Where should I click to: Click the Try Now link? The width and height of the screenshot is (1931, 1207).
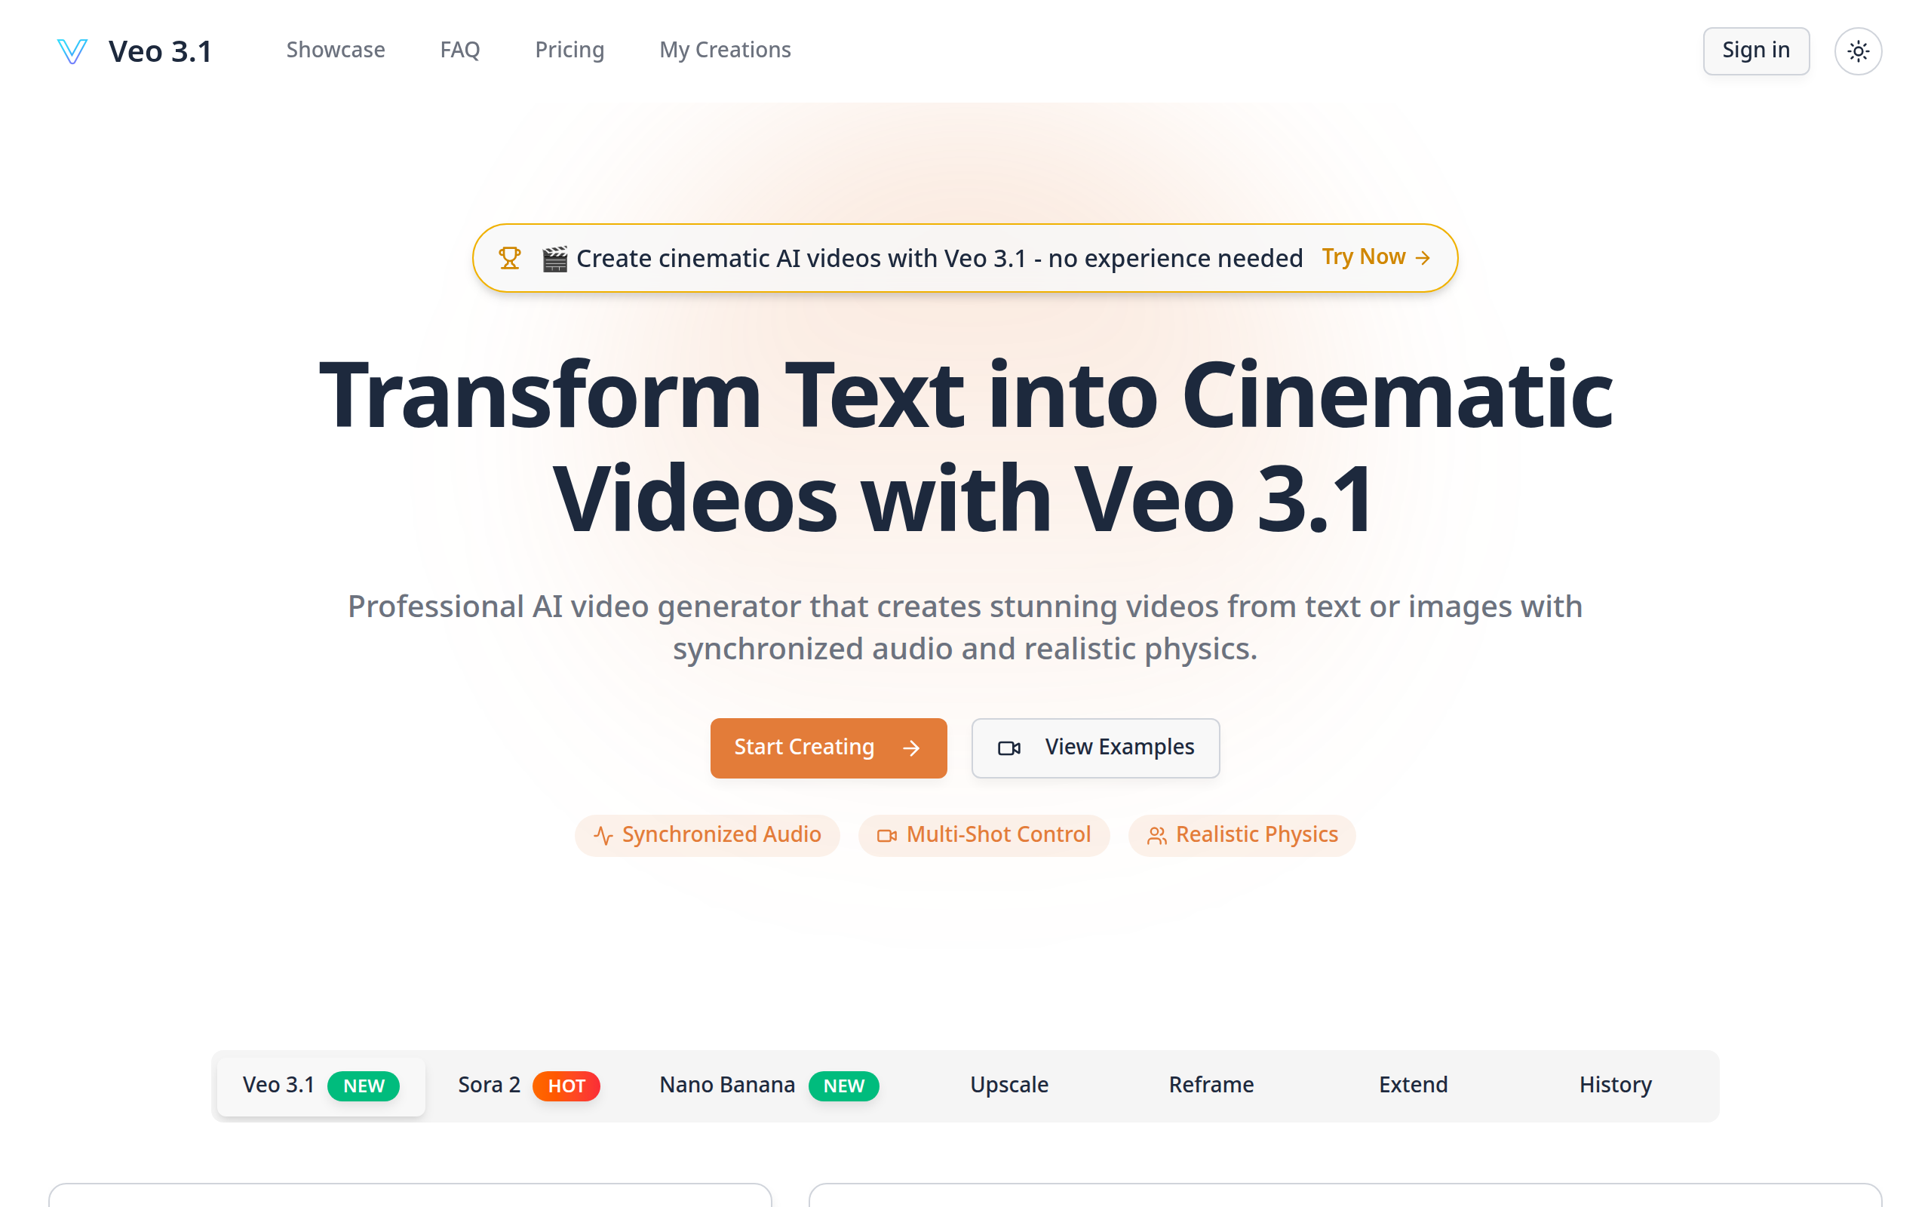pyautogui.click(x=1365, y=257)
